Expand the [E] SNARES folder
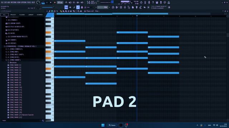229x128 pixels. click(12, 40)
